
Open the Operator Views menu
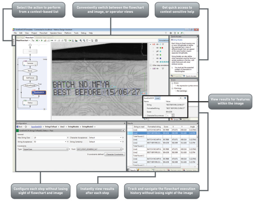(x=56, y=33)
